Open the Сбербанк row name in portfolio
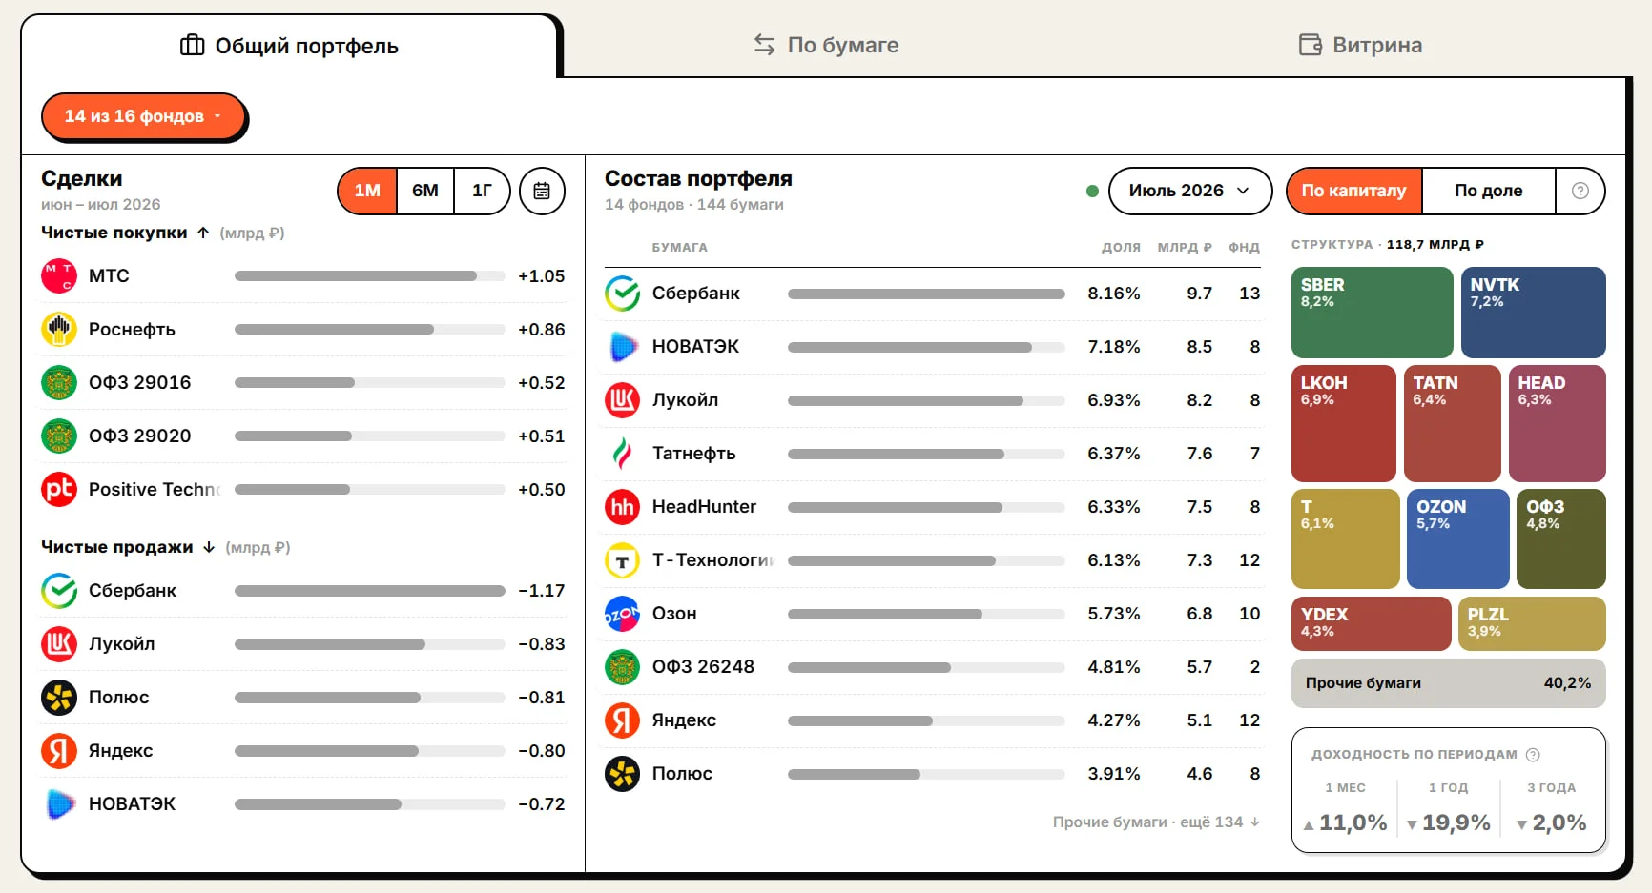 pos(696,294)
